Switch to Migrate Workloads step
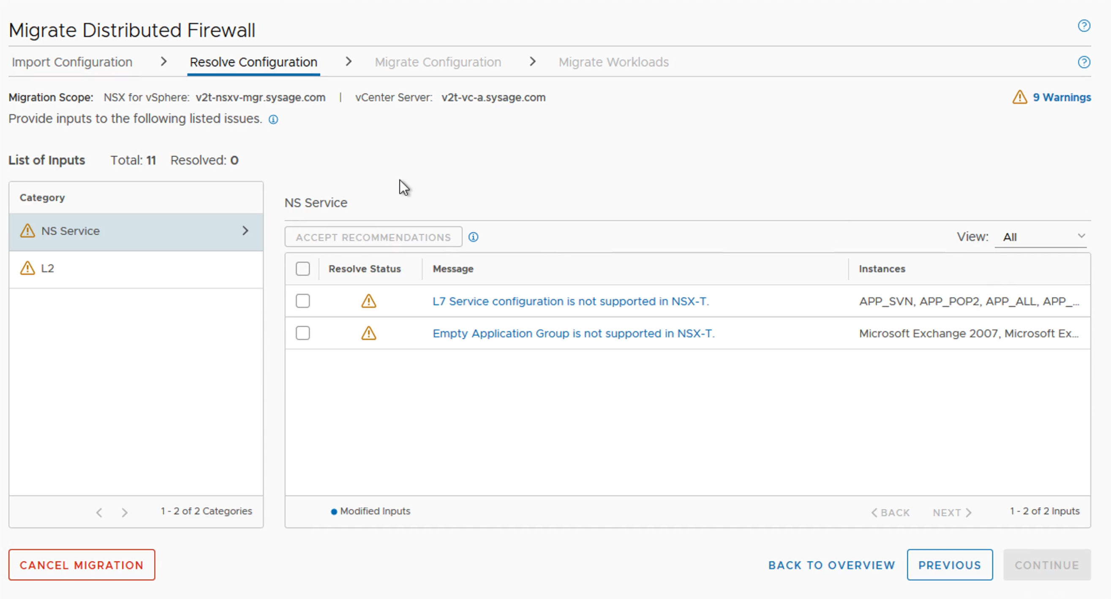The image size is (1111, 599). point(613,62)
